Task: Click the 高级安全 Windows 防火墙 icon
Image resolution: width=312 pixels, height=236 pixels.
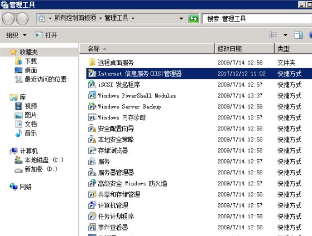Action: pos(92,183)
